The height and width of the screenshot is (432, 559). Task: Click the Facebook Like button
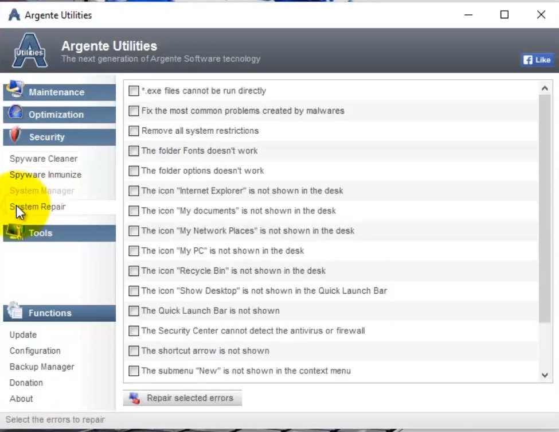pyautogui.click(x=537, y=60)
